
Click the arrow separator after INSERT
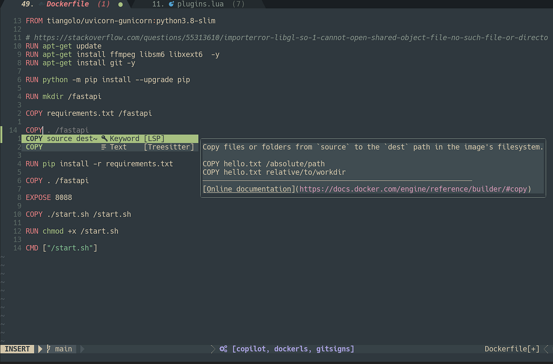coord(39,349)
